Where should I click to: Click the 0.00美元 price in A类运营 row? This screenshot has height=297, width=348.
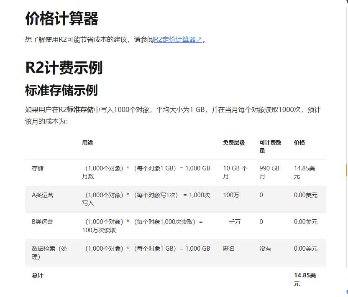[x=306, y=195]
